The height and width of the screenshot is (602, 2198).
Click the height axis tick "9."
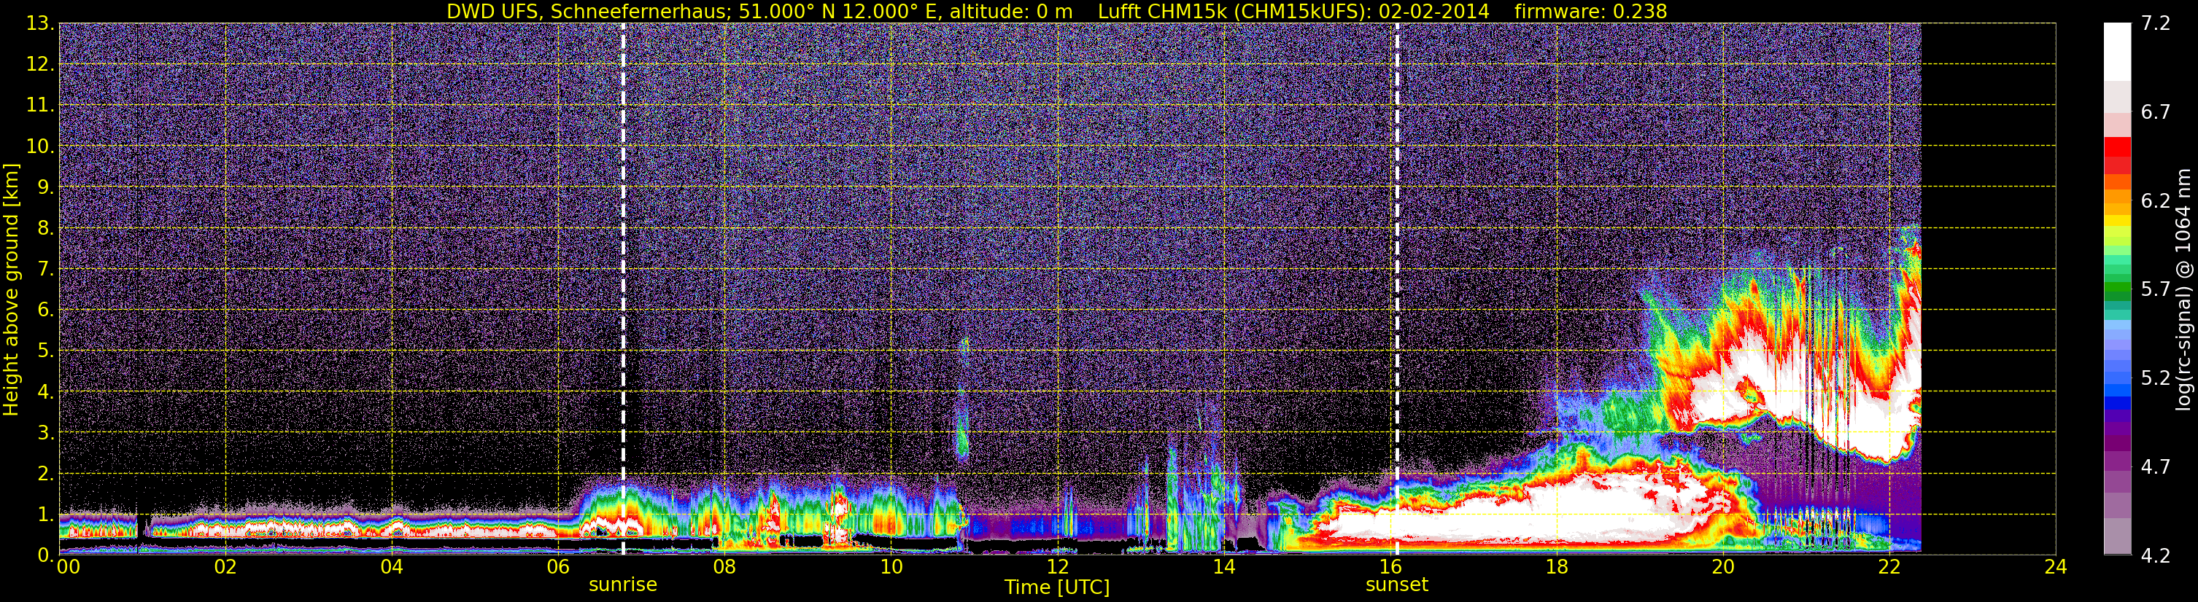44,187
